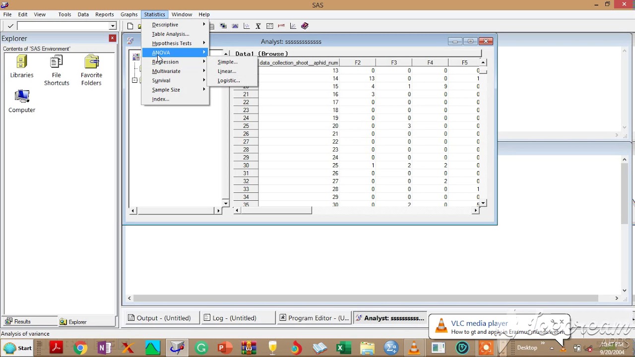This screenshot has width=635, height=357.
Task: Collapse the tree node in Analyst project panel
Action: point(134,80)
